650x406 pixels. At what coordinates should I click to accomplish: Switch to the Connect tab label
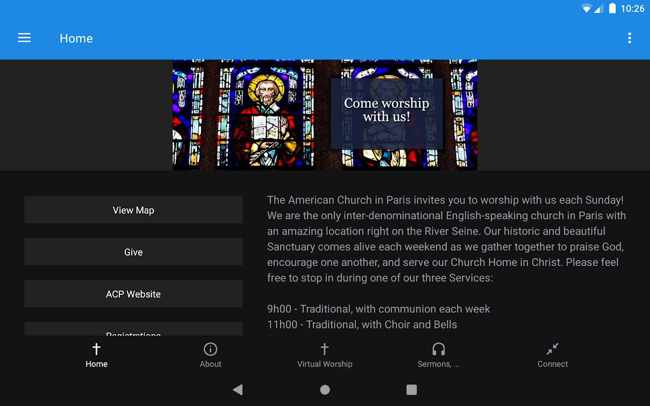(x=552, y=364)
